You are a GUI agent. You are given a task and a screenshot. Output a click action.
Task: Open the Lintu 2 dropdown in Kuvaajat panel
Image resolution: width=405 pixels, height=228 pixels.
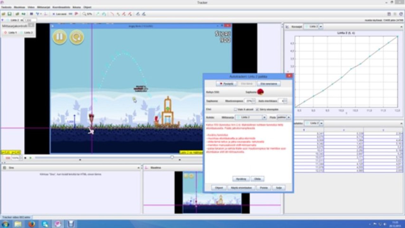tap(313, 27)
